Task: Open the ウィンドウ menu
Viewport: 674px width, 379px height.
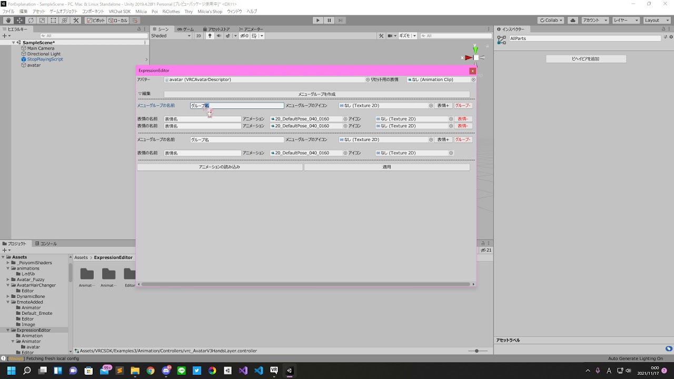Action: 234,11
